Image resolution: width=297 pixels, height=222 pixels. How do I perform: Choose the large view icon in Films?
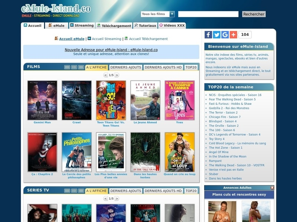coord(81,67)
